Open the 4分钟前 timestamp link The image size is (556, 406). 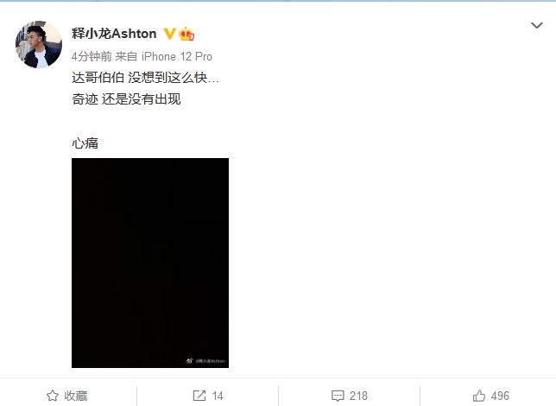(x=92, y=56)
